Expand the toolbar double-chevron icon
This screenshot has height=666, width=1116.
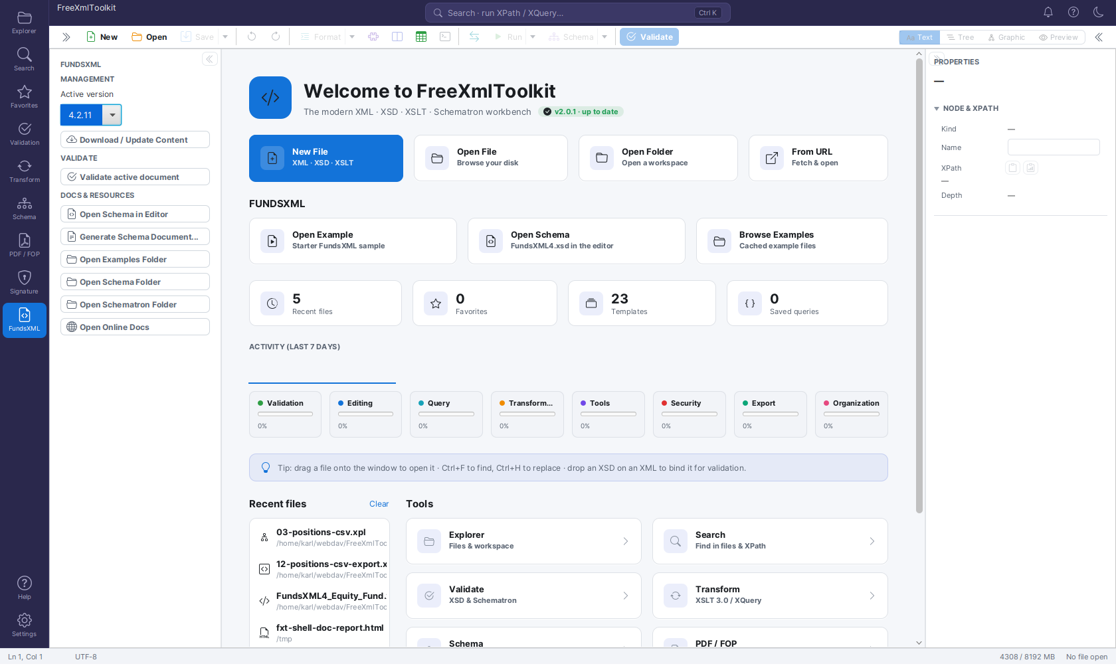click(x=66, y=37)
